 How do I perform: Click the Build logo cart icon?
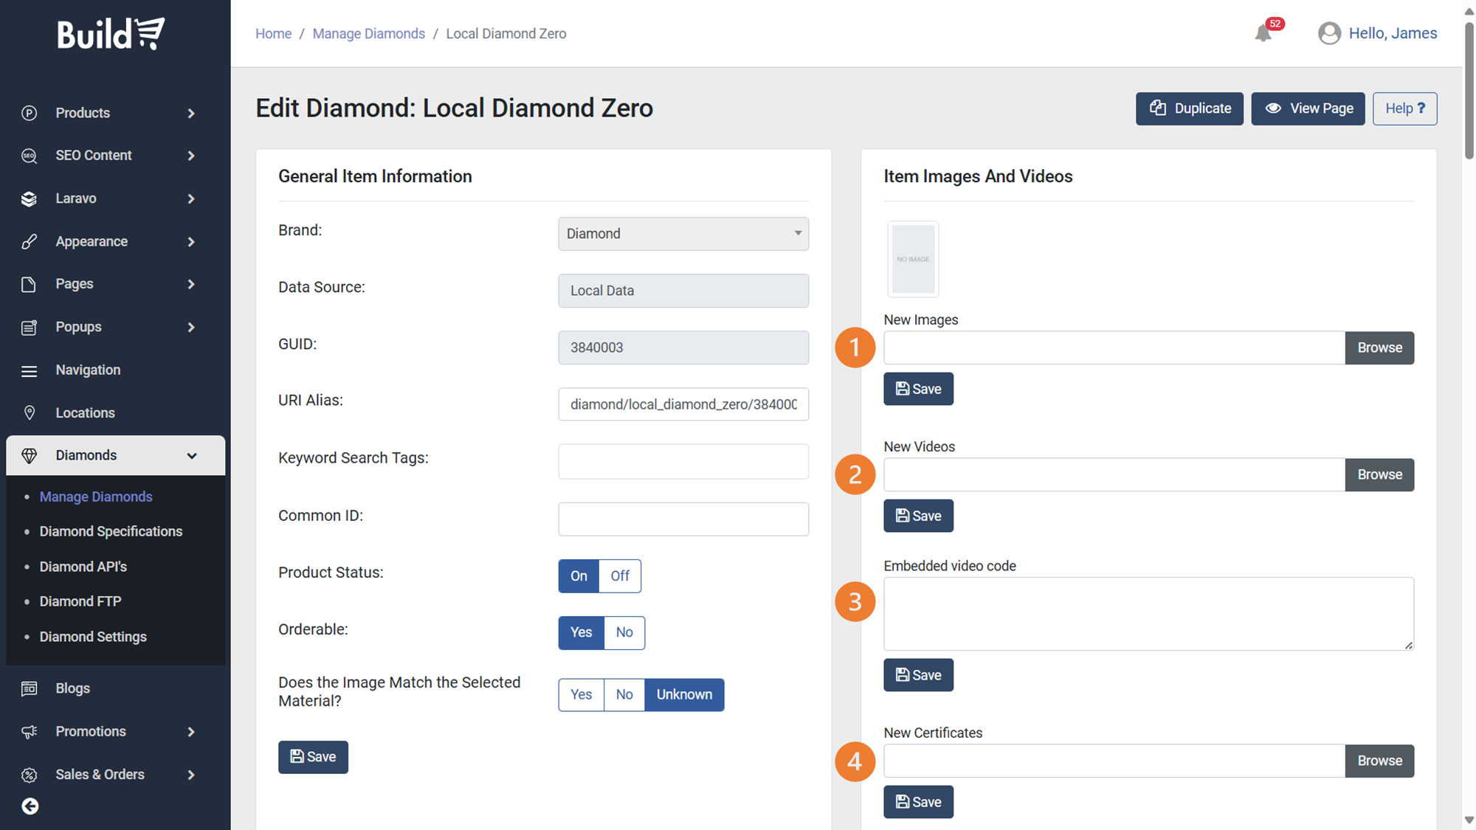[x=151, y=33]
